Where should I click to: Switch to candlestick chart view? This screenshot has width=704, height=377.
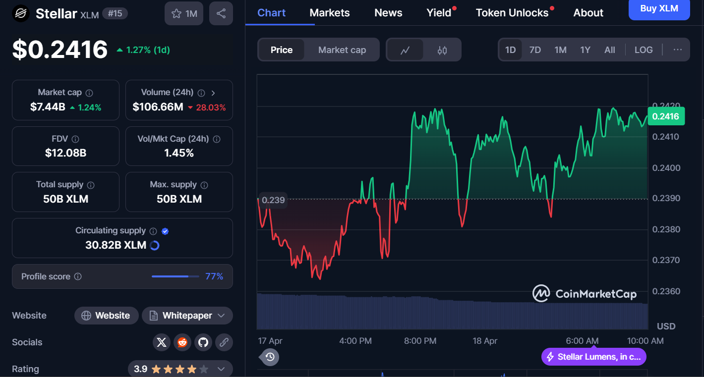(442, 50)
